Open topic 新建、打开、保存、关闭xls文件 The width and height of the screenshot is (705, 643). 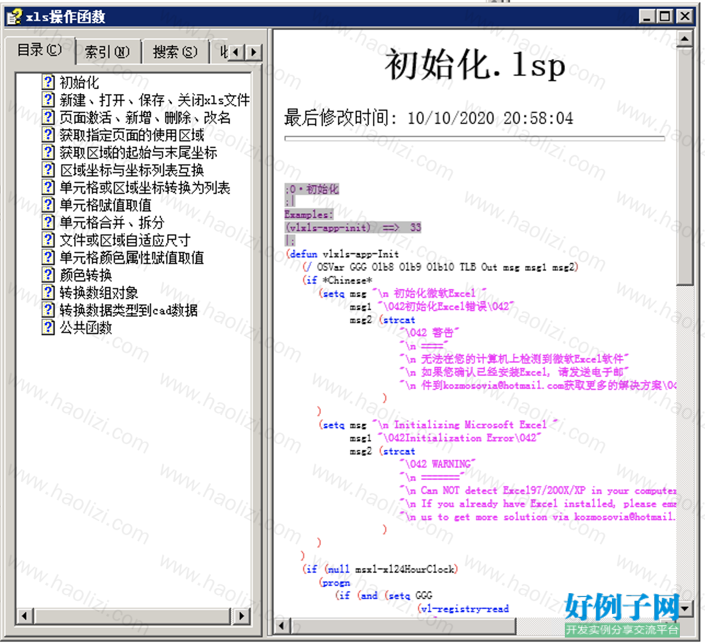(155, 100)
